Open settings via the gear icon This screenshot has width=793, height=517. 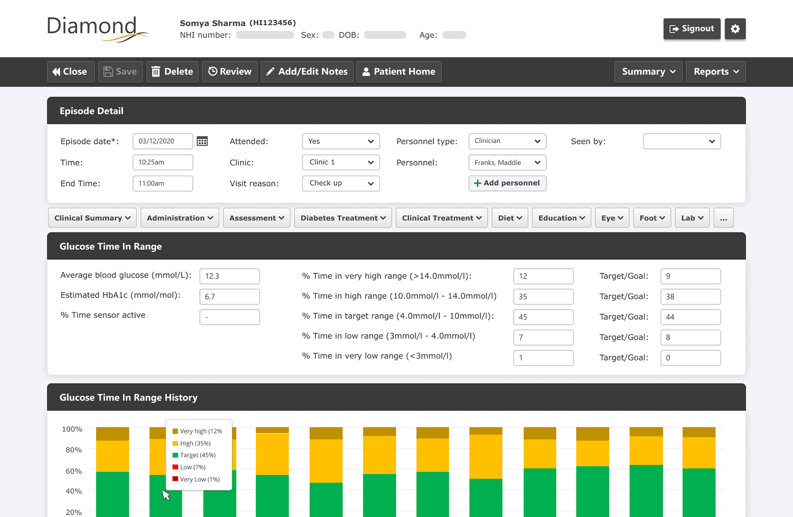(x=735, y=29)
